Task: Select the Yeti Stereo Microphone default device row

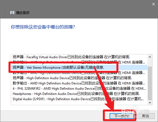Action: pyautogui.click(x=79, y=67)
